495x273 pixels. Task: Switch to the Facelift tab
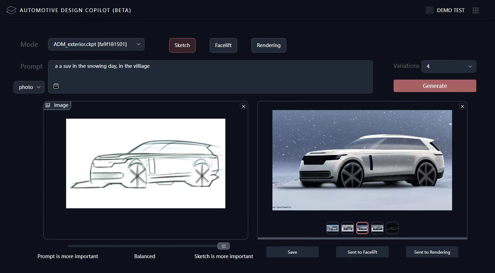pyautogui.click(x=223, y=45)
